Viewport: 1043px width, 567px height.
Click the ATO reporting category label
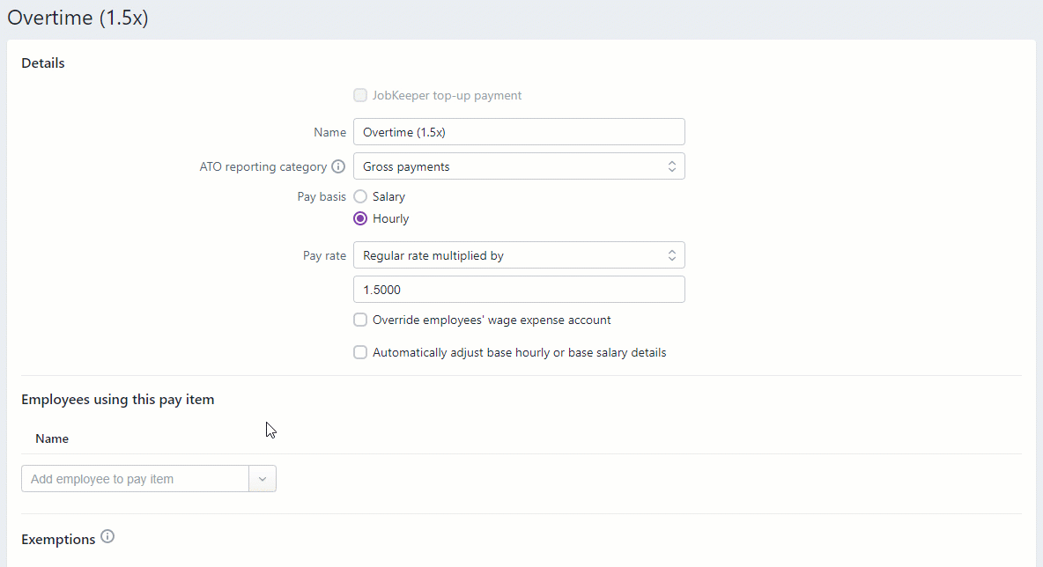coord(263,167)
